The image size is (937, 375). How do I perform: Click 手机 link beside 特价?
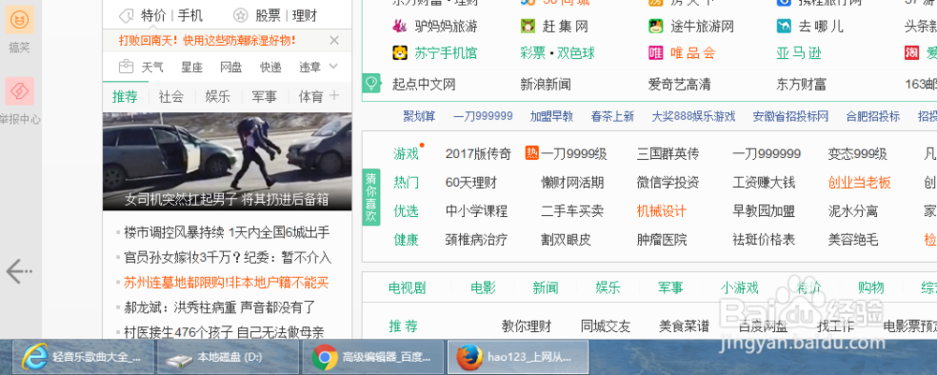point(190,16)
